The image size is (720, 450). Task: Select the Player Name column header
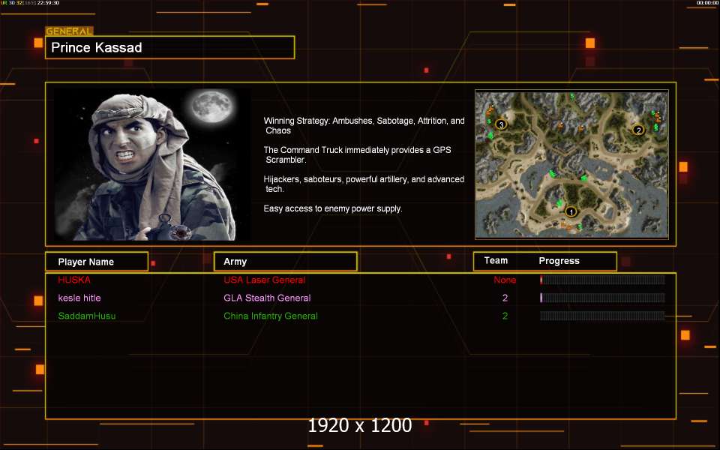[95, 262]
